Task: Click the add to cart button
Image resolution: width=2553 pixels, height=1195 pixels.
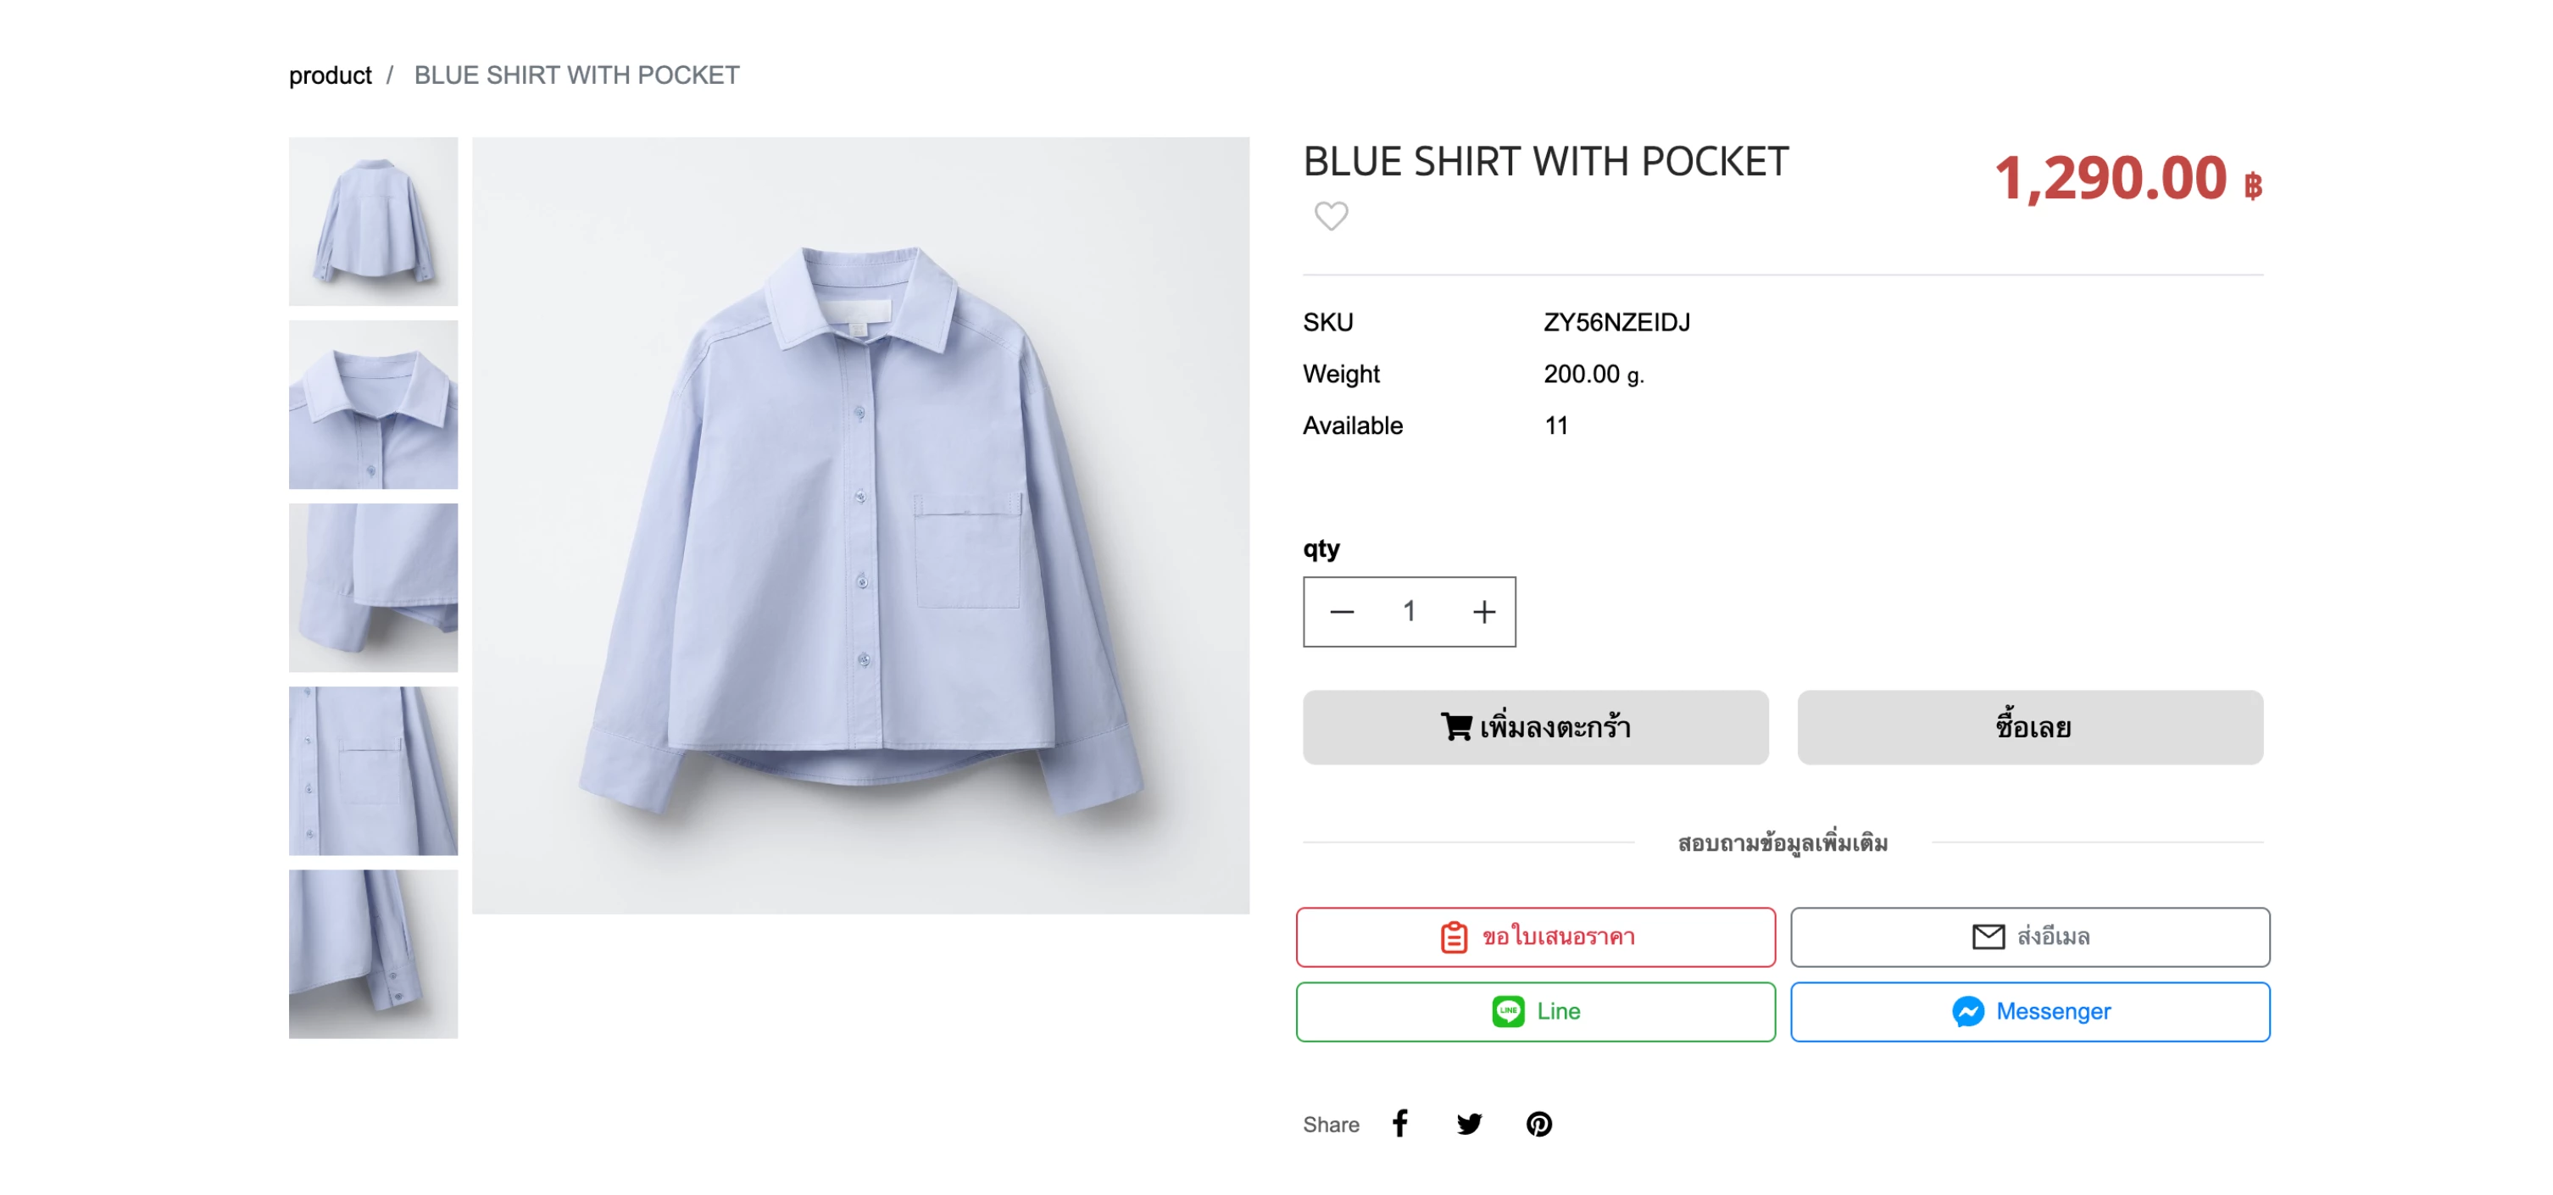Action: coord(1534,726)
